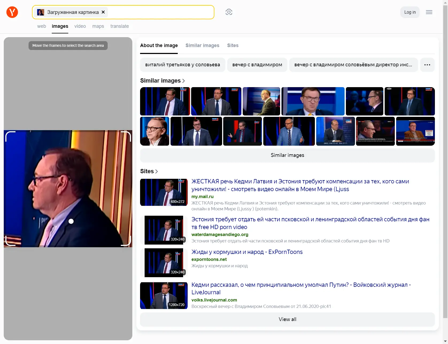
Task: Open camera image search icon
Action: [x=229, y=12]
